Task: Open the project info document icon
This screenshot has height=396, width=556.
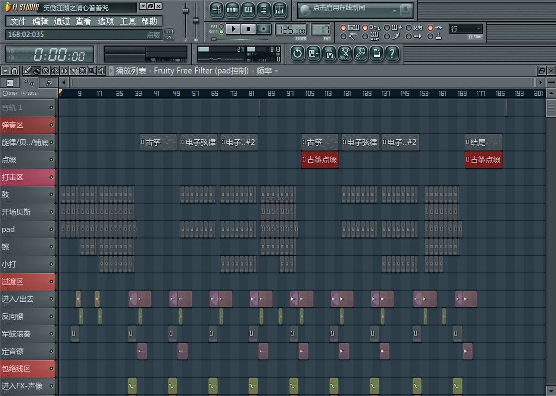Action: (376, 53)
